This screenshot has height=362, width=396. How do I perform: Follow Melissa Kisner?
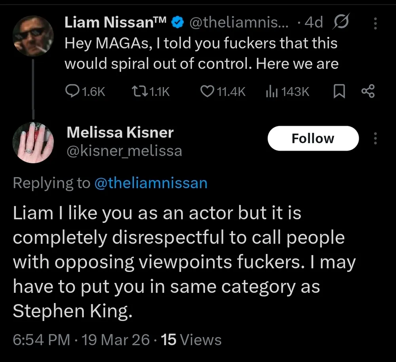click(x=313, y=138)
